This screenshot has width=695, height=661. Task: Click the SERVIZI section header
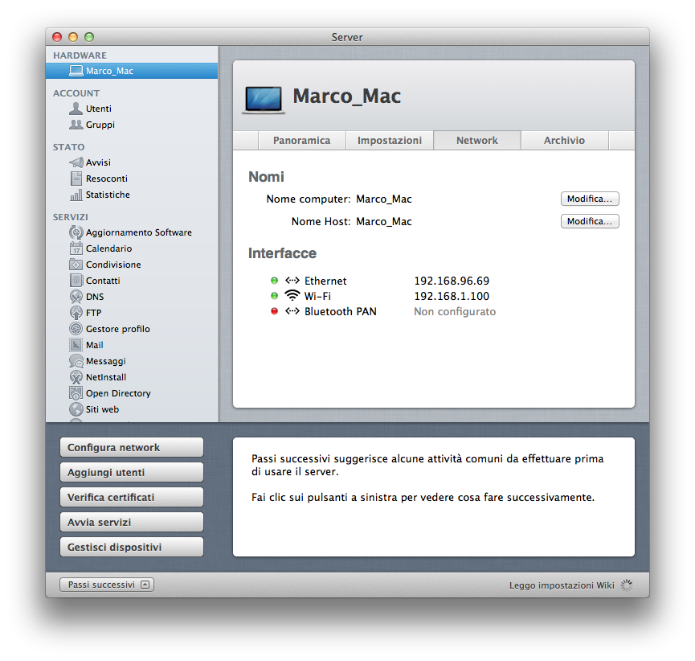pyautogui.click(x=71, y=217)
